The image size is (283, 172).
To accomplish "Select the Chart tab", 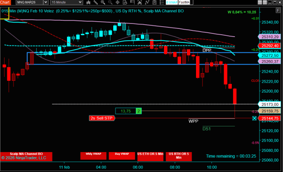I will (x=5, y=2).
